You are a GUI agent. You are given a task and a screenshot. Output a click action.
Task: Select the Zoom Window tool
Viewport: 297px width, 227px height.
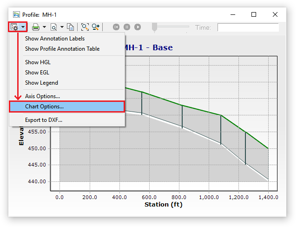pos(96,27)
